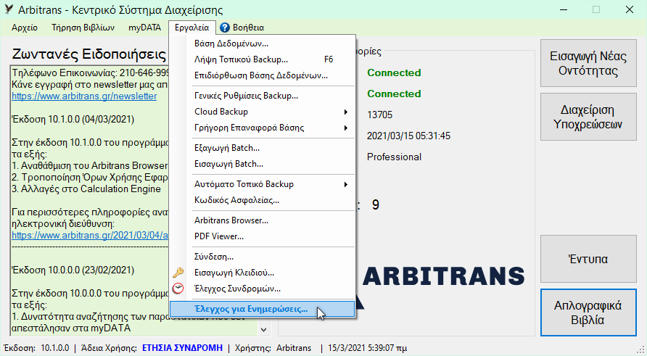Click the version 10.1.0.0 status bar text
The height and width of the screenshot is (356, 647).
tap(55, 348)
